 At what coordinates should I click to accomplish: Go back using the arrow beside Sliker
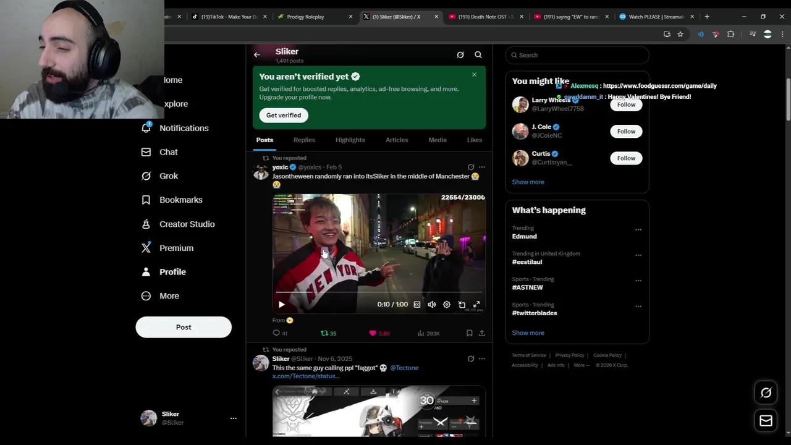pos(257,55)
